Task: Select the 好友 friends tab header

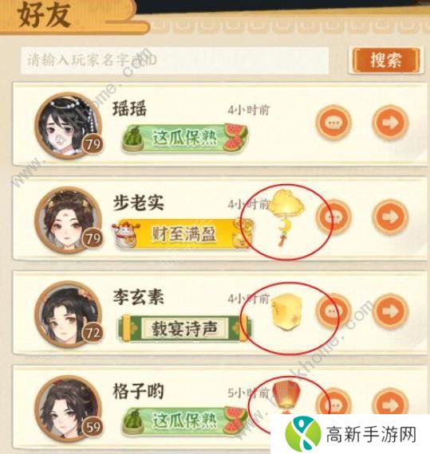Action: 44,16
